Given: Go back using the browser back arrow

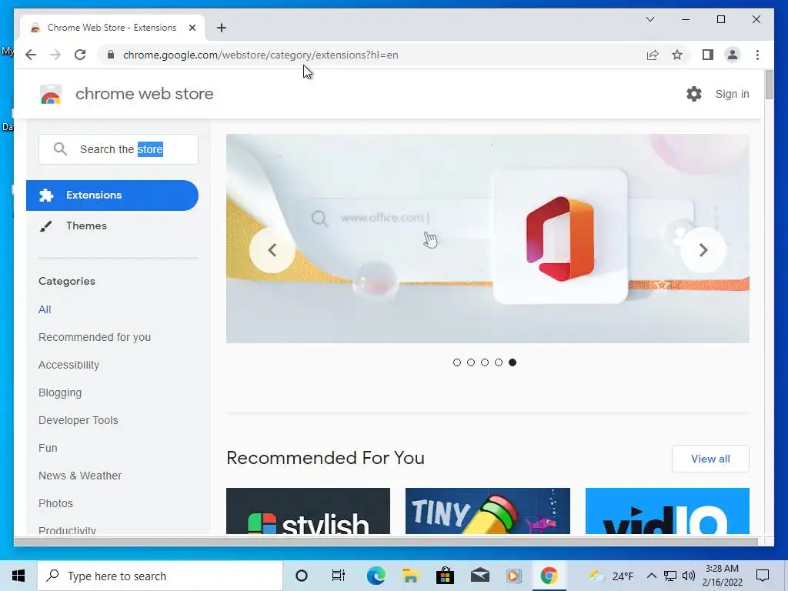Looking at the screenshot, I should click(x=31, y=55).
